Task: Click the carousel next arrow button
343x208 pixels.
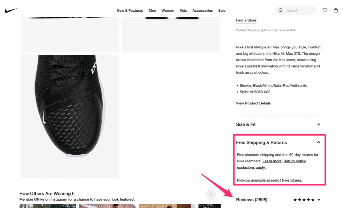Action: 210,194
